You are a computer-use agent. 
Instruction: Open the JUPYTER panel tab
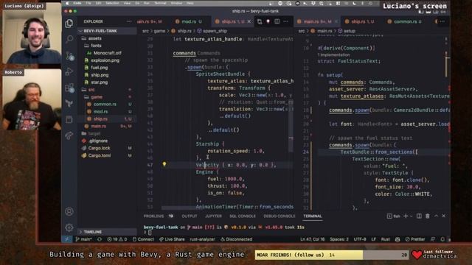click(x=213, y=216)
